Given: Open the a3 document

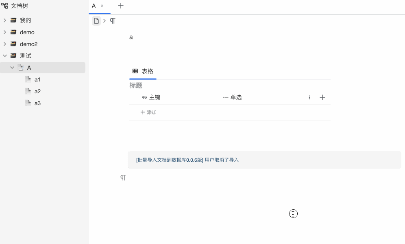Looking at the screenshot, I should click(x=37, y=103).
